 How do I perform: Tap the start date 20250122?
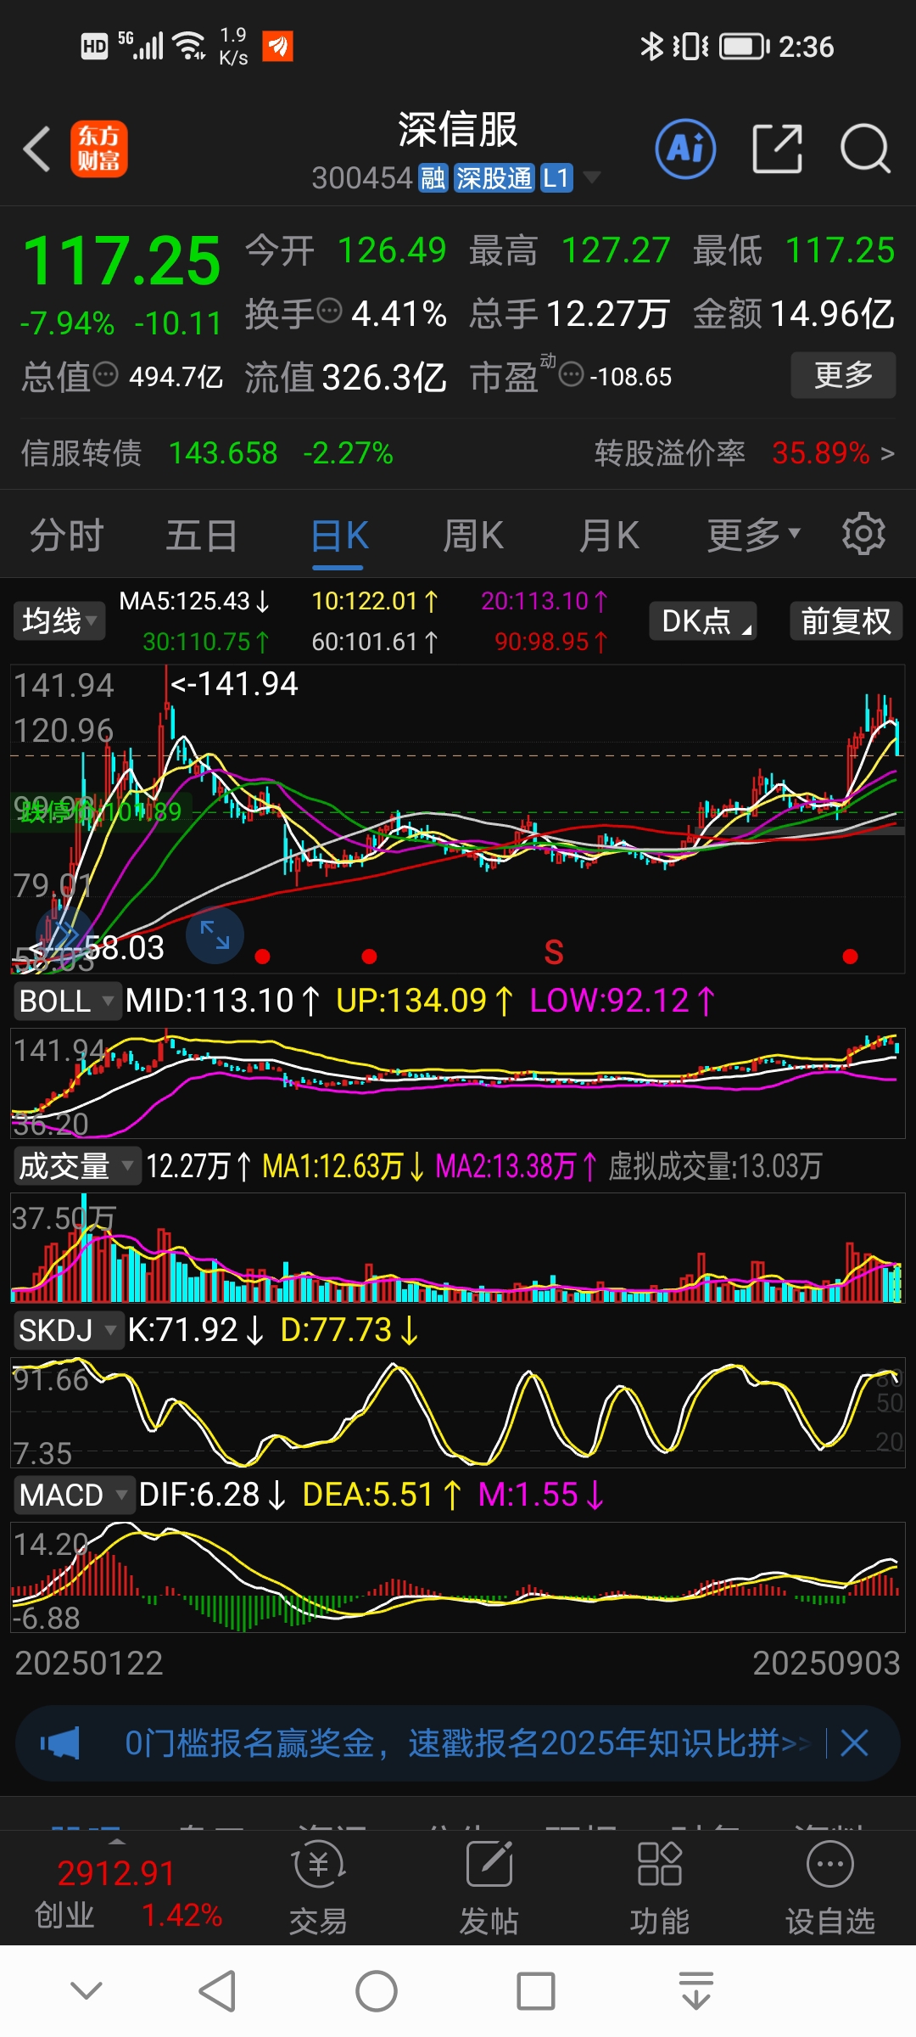tap(89, 1664)
